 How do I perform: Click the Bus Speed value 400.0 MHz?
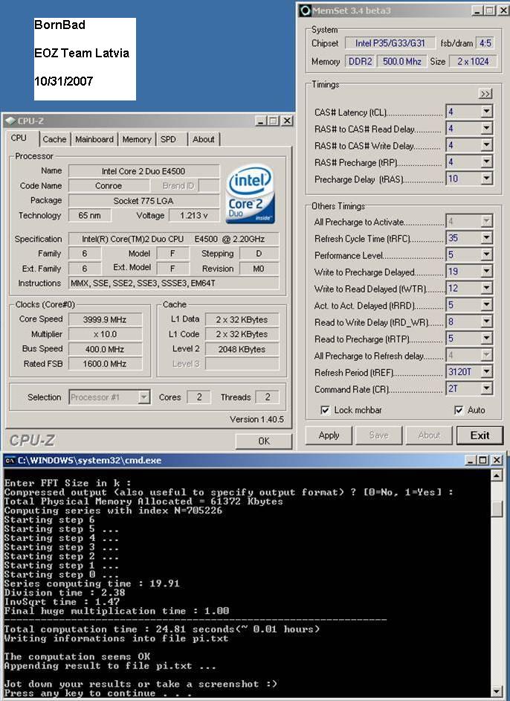click(x=105, y=349)
